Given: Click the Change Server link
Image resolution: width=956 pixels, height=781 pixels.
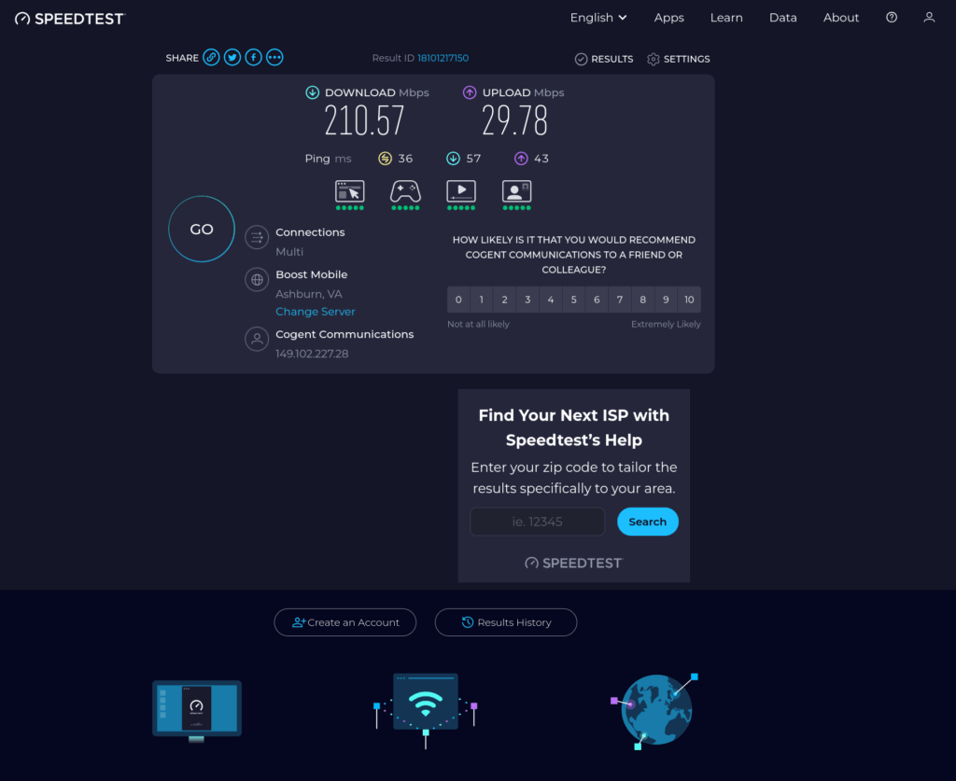Looking at the screenshot, I should [x=316, y=312].
